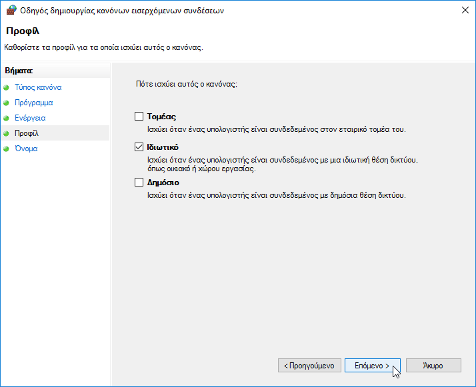
Task: Click the firewall wizard title bar icon
Action: (11, 10)
